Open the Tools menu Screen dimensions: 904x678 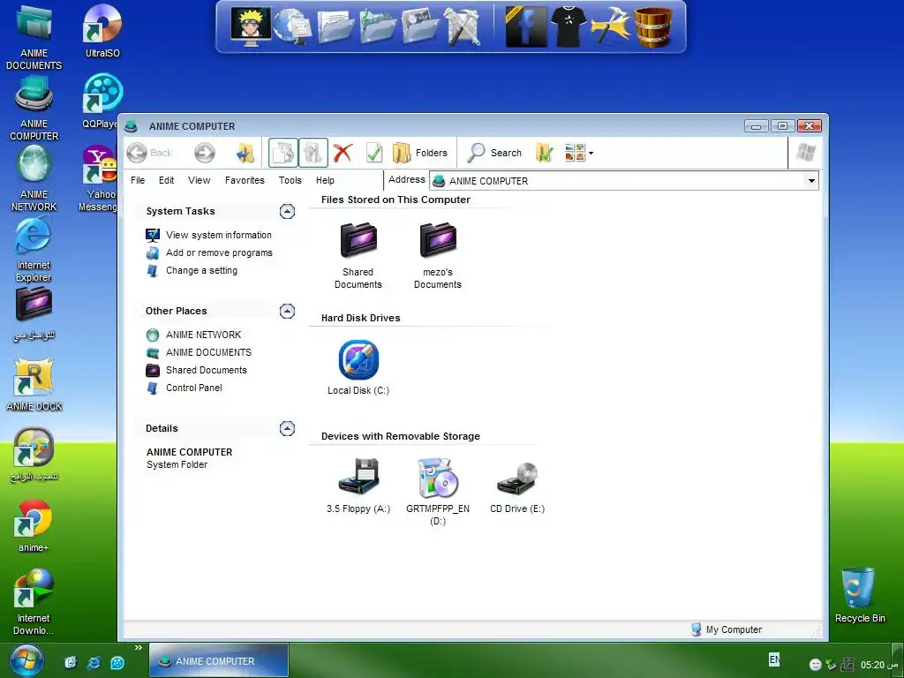(x=290, y=180)
